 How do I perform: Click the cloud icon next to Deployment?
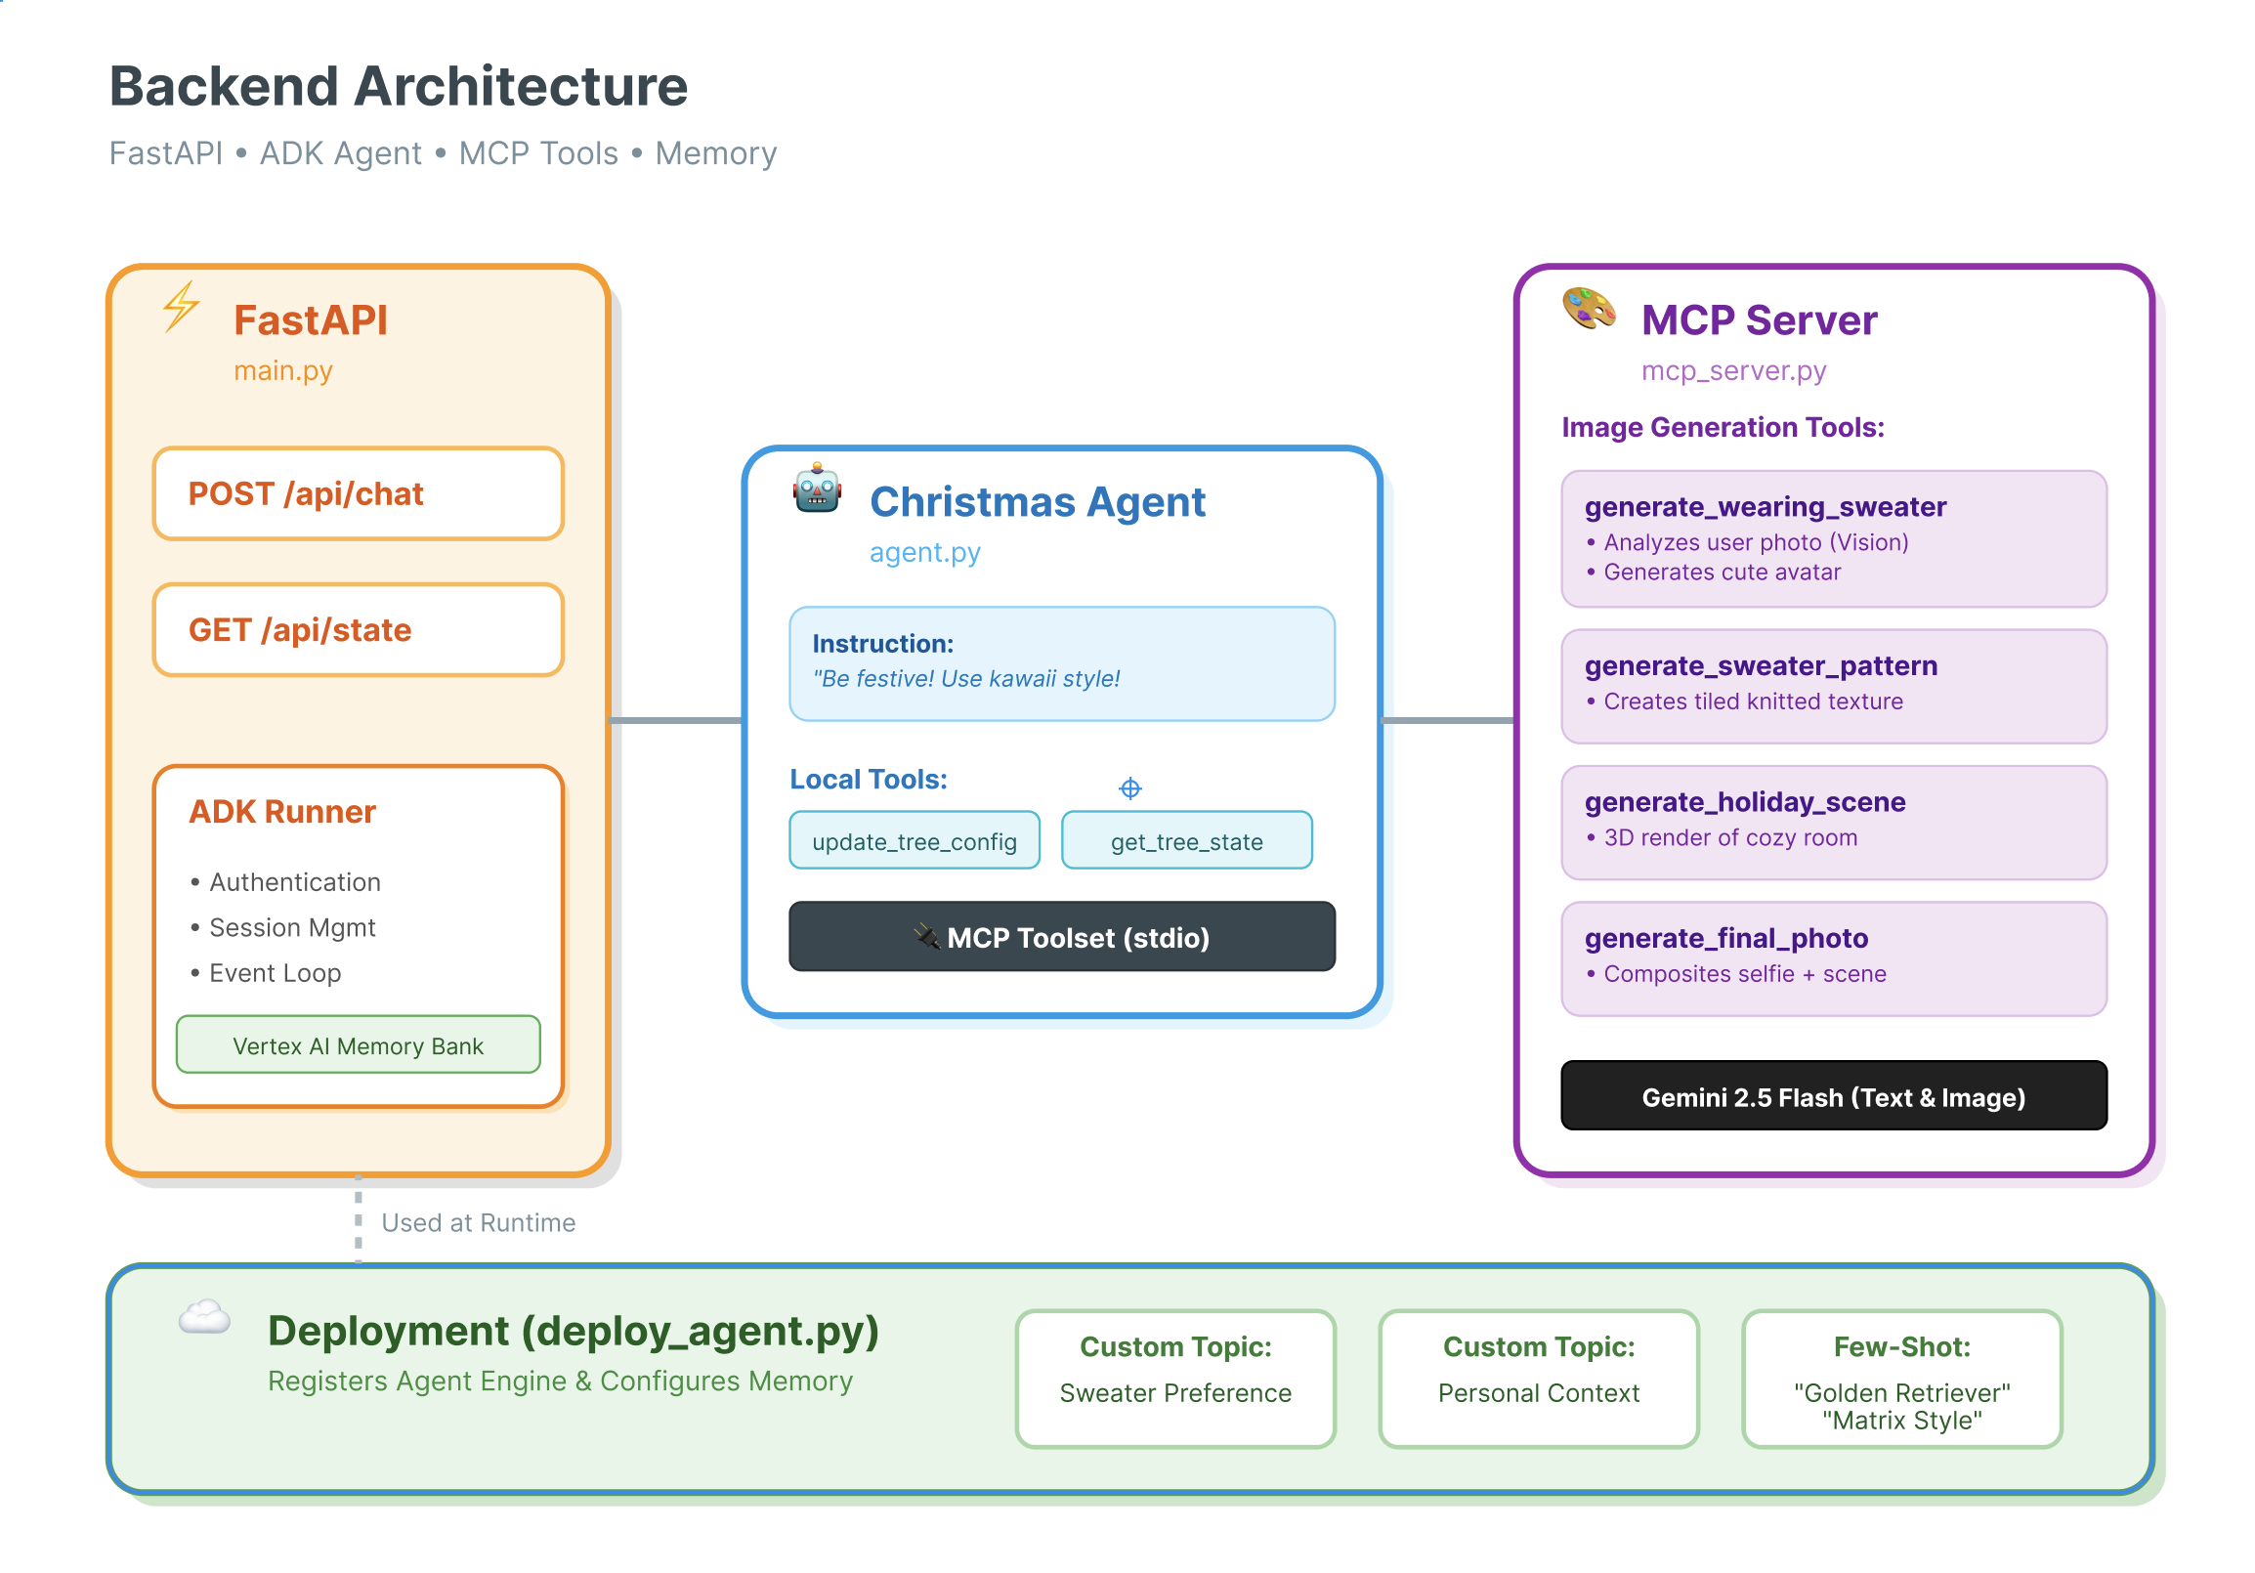203,1316
